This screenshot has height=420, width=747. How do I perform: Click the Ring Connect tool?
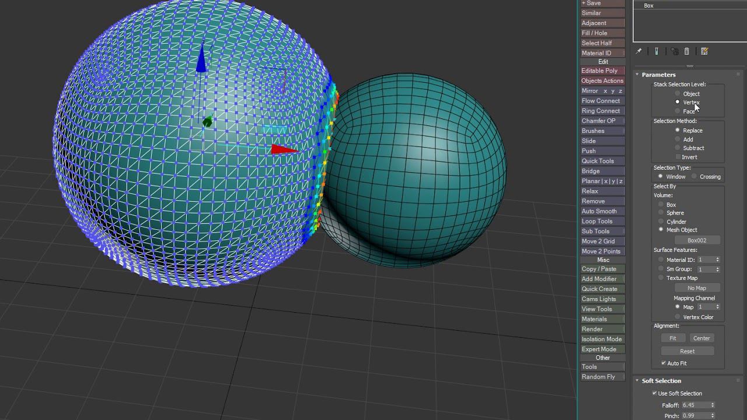tap(602, 111)
